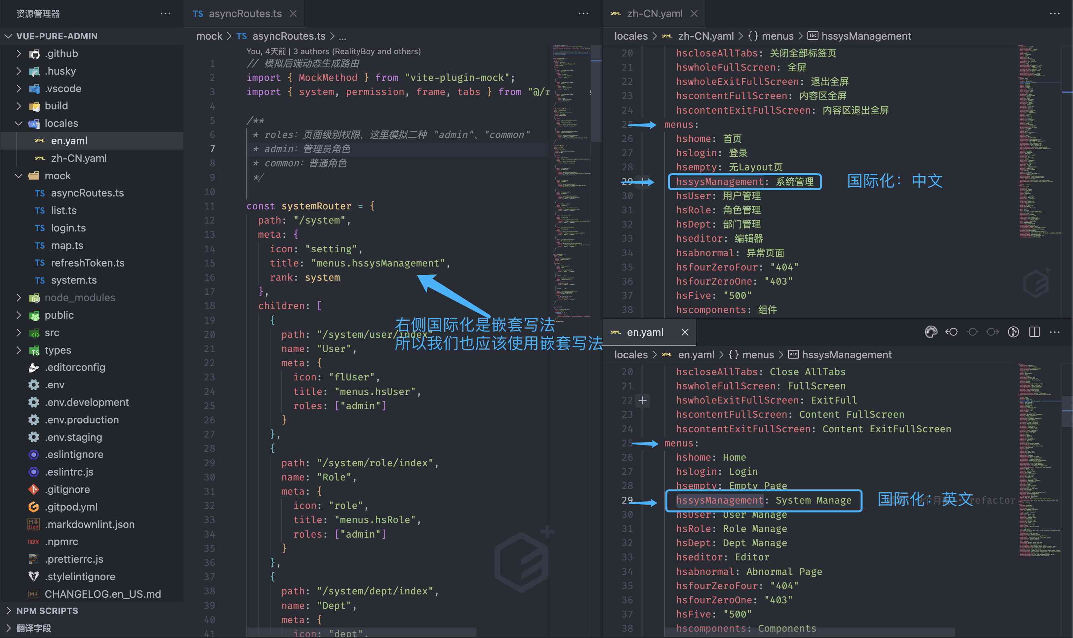This screenshot has width=1073, height=638.
Task: Open more actions for zh-CN.yaml editor group
Action: pyautogui.click(x=1054, y=14)
